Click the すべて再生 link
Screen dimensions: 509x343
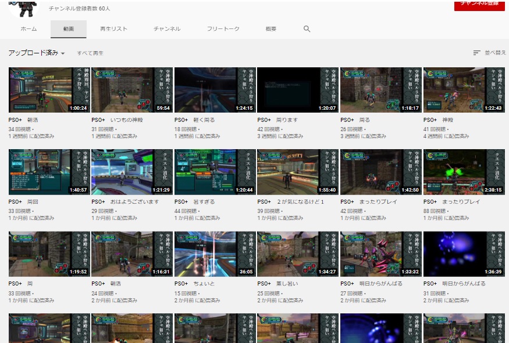coord(90,53)
